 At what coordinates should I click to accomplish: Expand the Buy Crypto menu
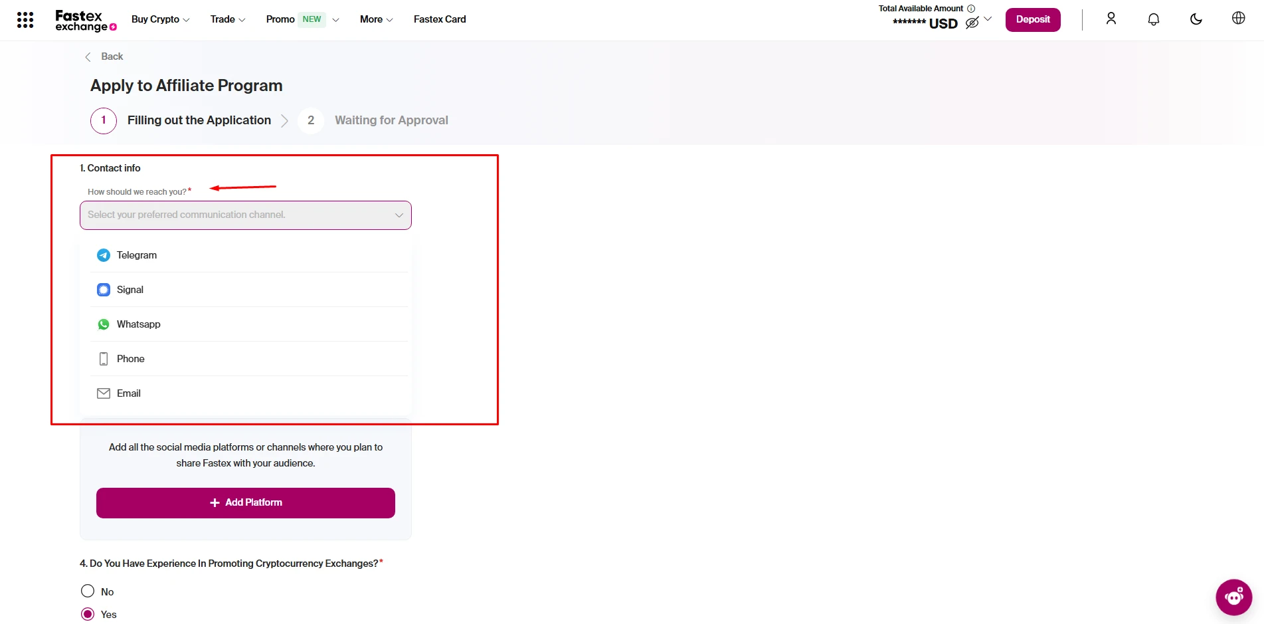point(160,19)
